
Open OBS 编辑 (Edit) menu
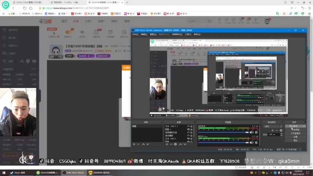coord(144,34)
